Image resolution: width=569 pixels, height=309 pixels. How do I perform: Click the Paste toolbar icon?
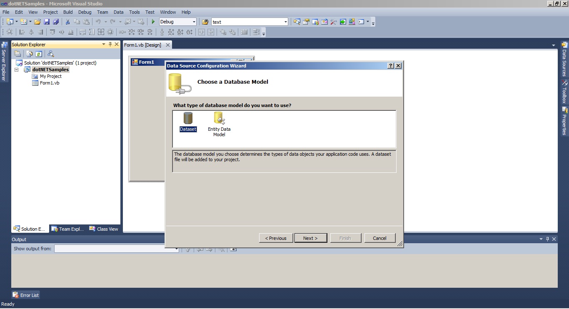(86, 21)
